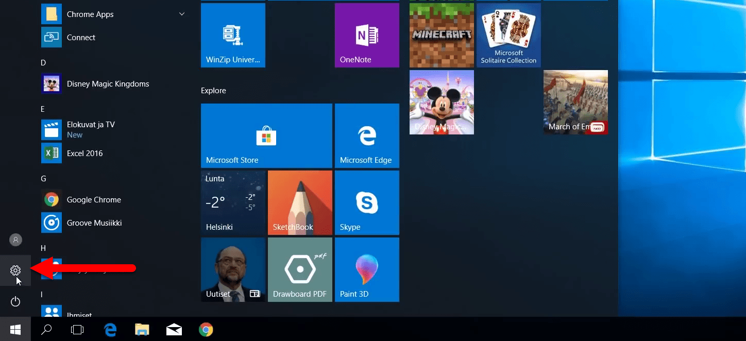
Task: Open the Uutiset news tile
Action: (x=233, y=269)
